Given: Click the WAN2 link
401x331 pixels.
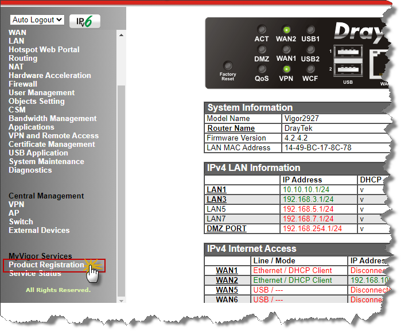Looking at the screenshot, I should 227,280.
